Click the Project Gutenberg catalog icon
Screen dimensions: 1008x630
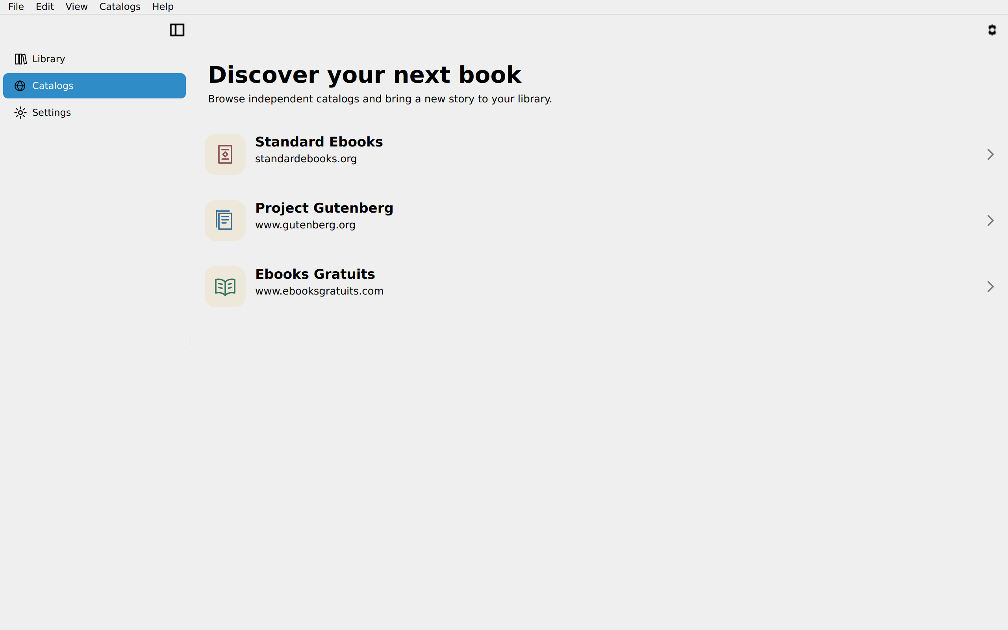click(225, 220)
